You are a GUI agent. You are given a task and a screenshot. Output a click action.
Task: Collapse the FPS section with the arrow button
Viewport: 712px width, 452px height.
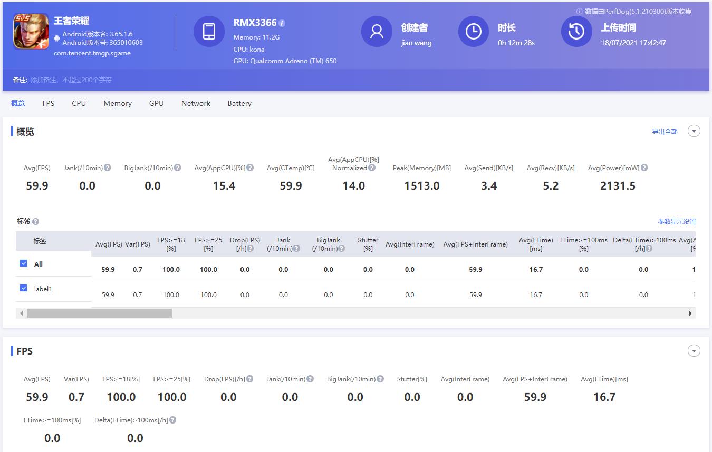click(694, 351)
